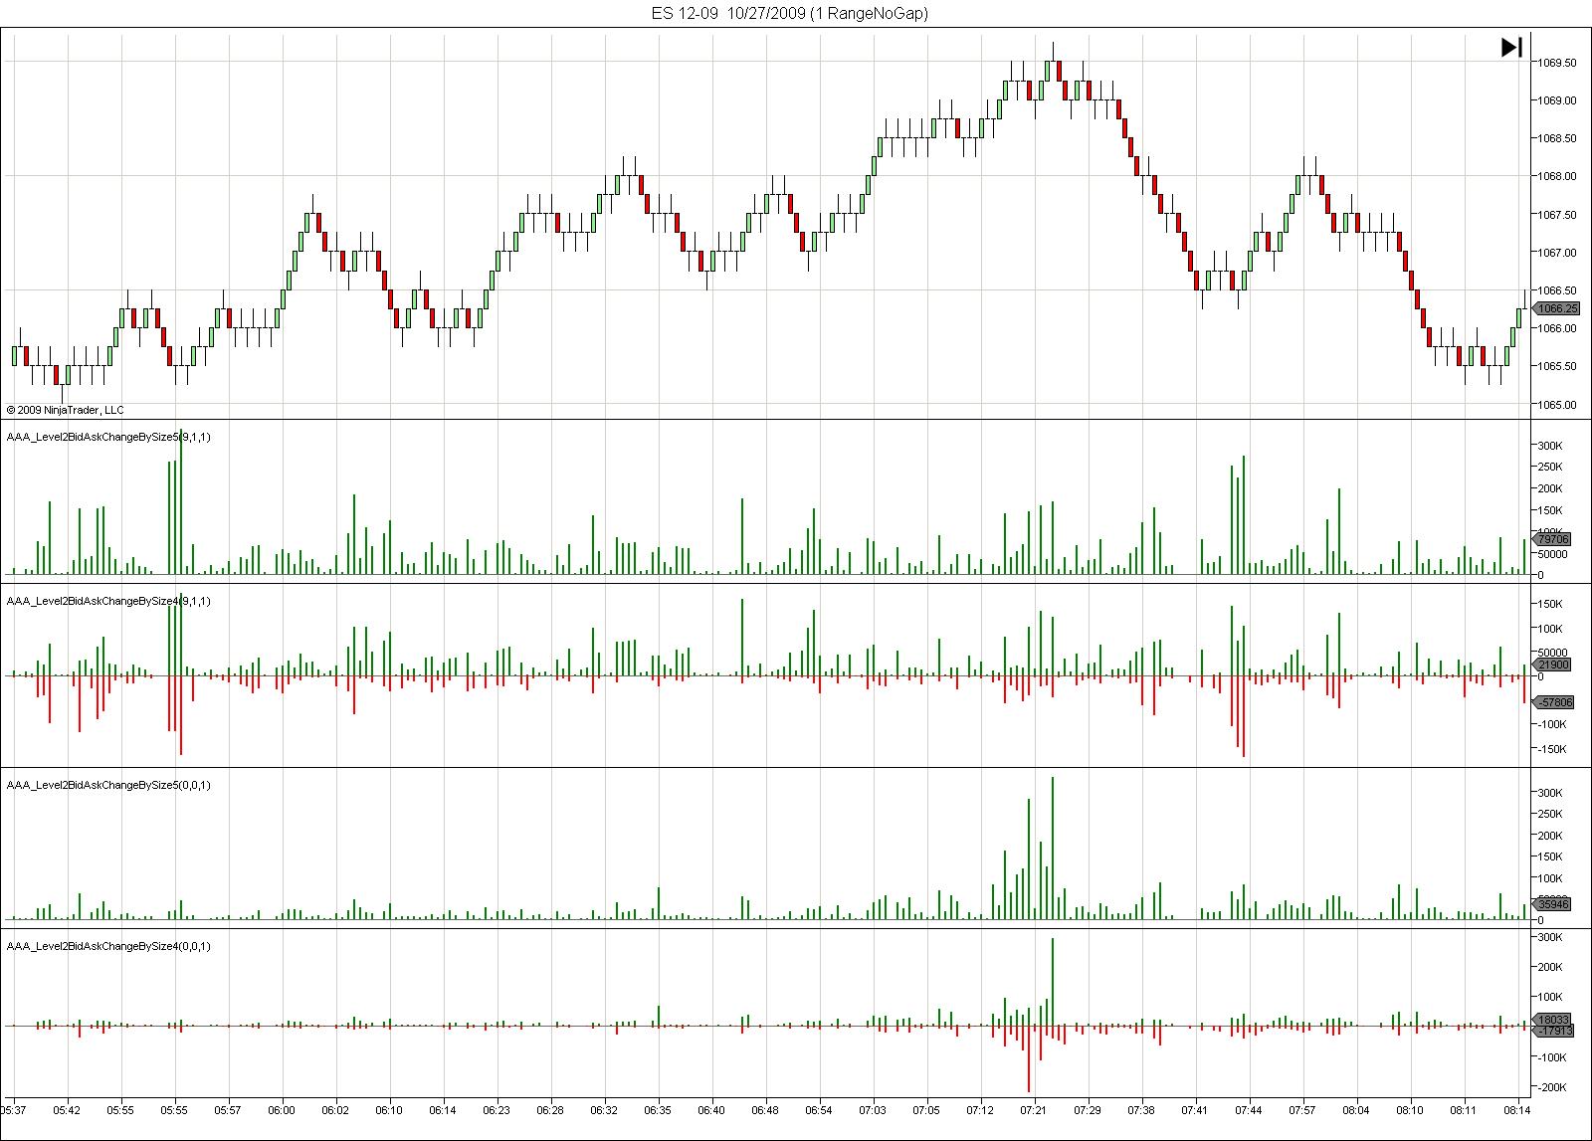Click the 06:40 time axis label

point(711,1110)
